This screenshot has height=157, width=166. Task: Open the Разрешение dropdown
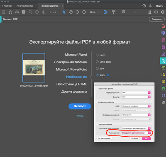pyautogui.click(x=136, y=133)
